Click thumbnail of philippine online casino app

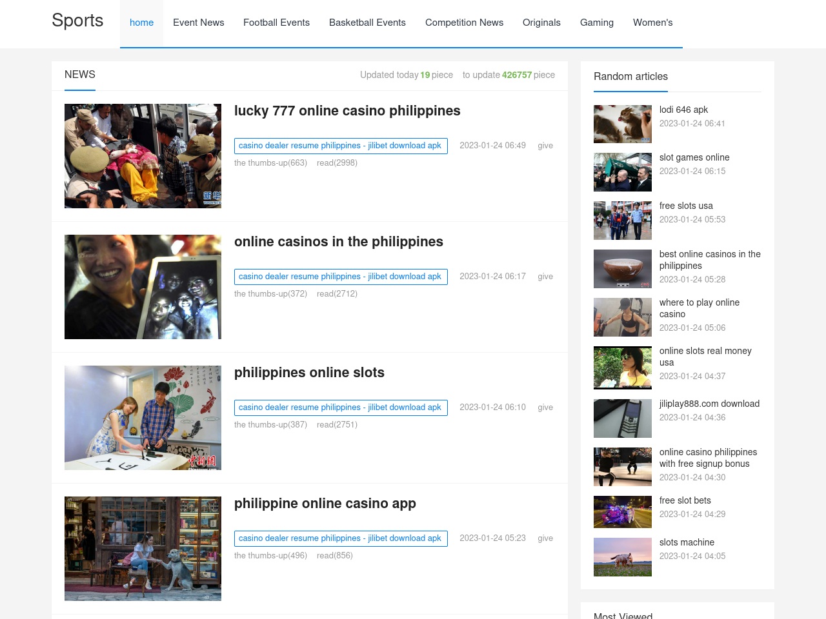pyautogui.click(x=143, y=549)
